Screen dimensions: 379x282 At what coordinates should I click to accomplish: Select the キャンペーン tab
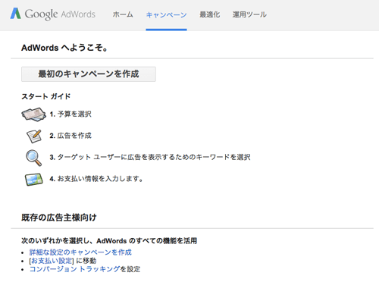(166, 15)
